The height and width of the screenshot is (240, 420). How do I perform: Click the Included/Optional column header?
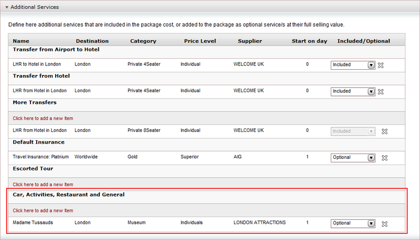(x=363, y=41)
